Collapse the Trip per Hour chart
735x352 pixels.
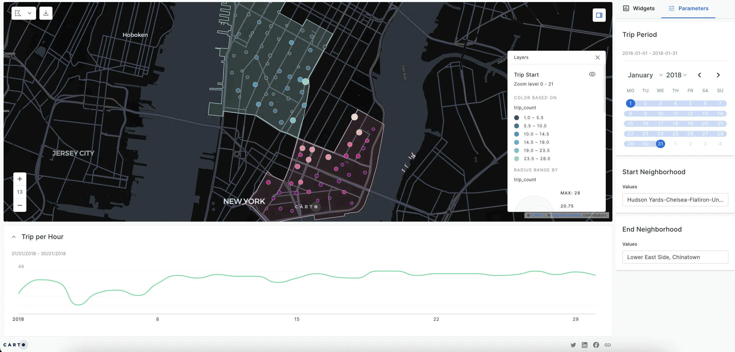[x=13, y=236]
